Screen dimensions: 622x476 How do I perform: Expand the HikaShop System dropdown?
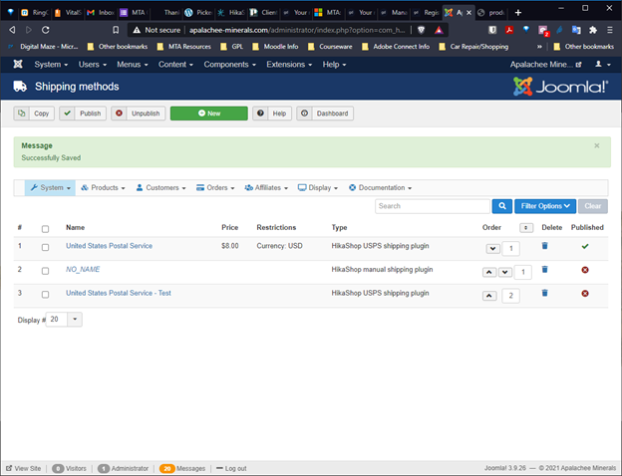(x=51, y=188)
